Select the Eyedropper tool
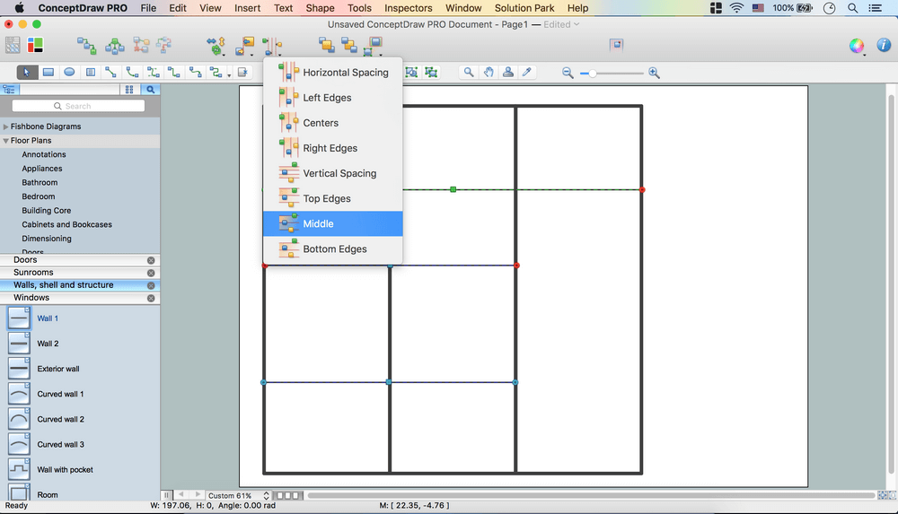Screen dimensions: 898x514 tap(527, 72)
